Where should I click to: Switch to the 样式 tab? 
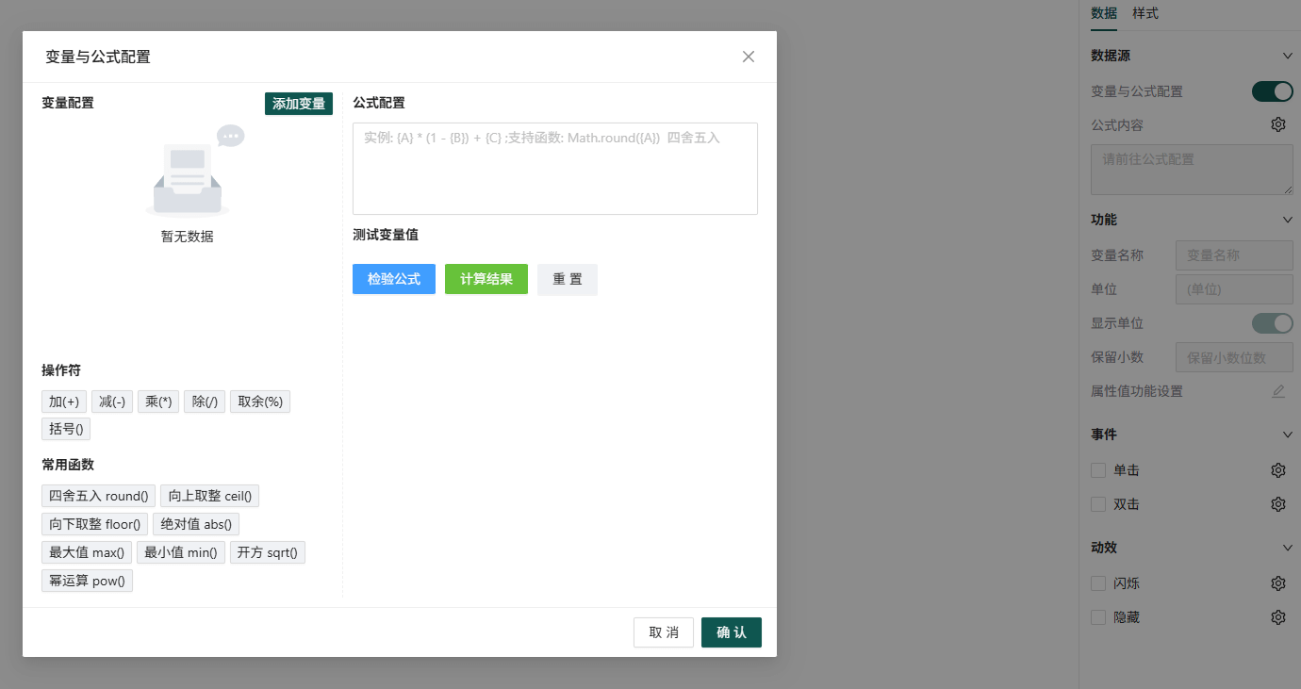click(1145, 13)
